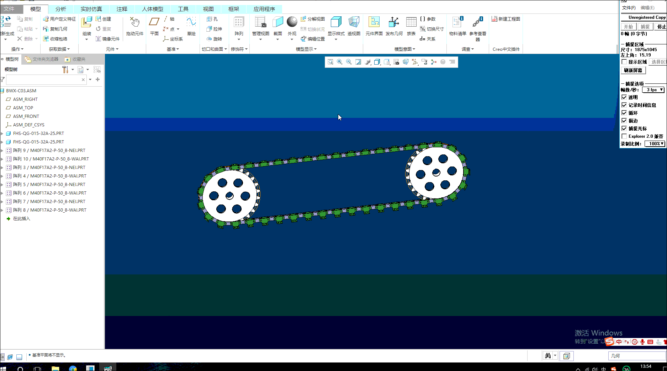Click the 用户定义特征 button
Screen dimensions: 667x371
coord(59,19)
